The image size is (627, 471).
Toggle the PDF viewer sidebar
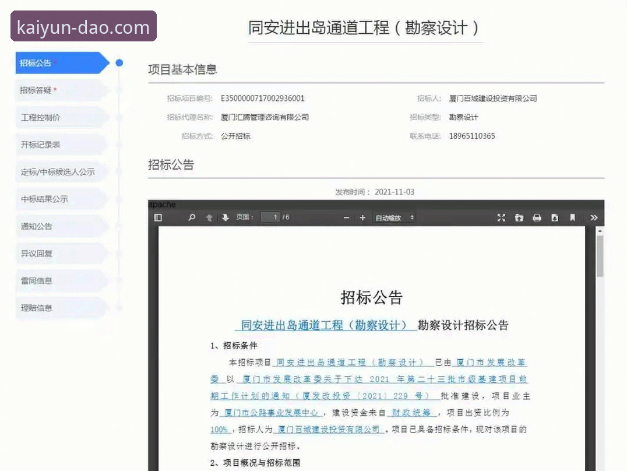coord(158,217)
